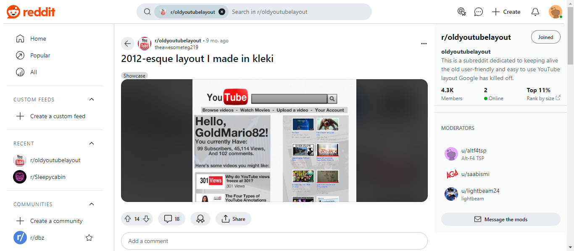Viewport: 574px width, 251px height.
Task: Click the Reddit logo to go home
Action: [31, 12]
